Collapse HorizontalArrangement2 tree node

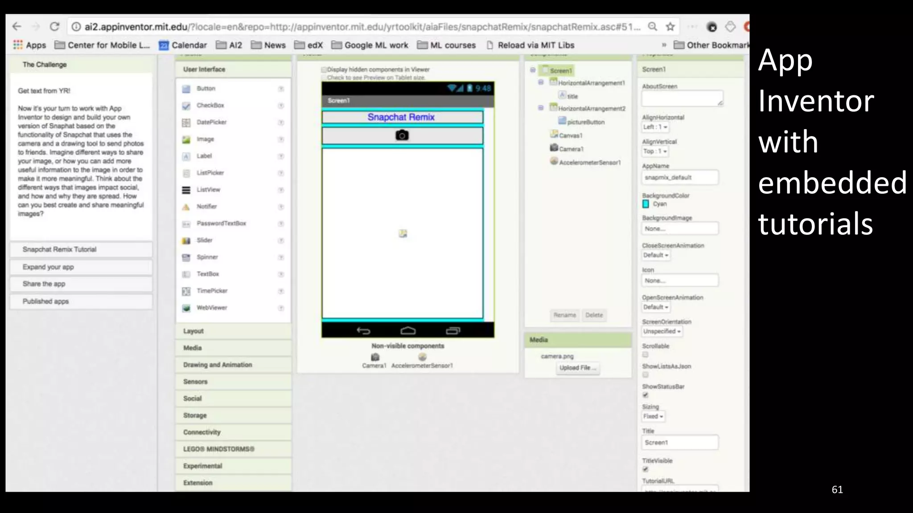[541, 108]
